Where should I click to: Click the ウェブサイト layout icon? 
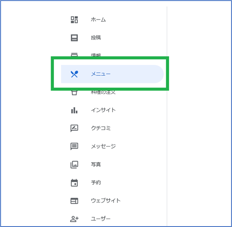point(74,201)
